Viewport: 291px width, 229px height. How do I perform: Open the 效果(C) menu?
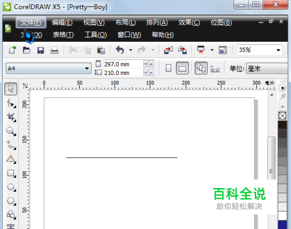pyautogui.click(x=189, y=23)
